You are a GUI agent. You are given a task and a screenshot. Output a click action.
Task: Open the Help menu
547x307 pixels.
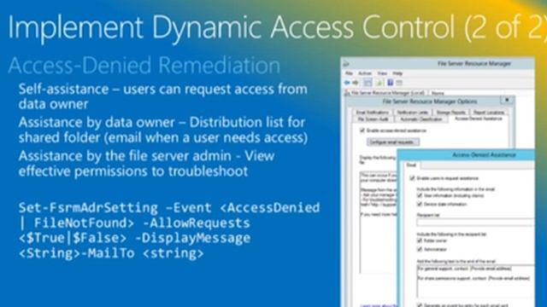[x=397, y=73]
